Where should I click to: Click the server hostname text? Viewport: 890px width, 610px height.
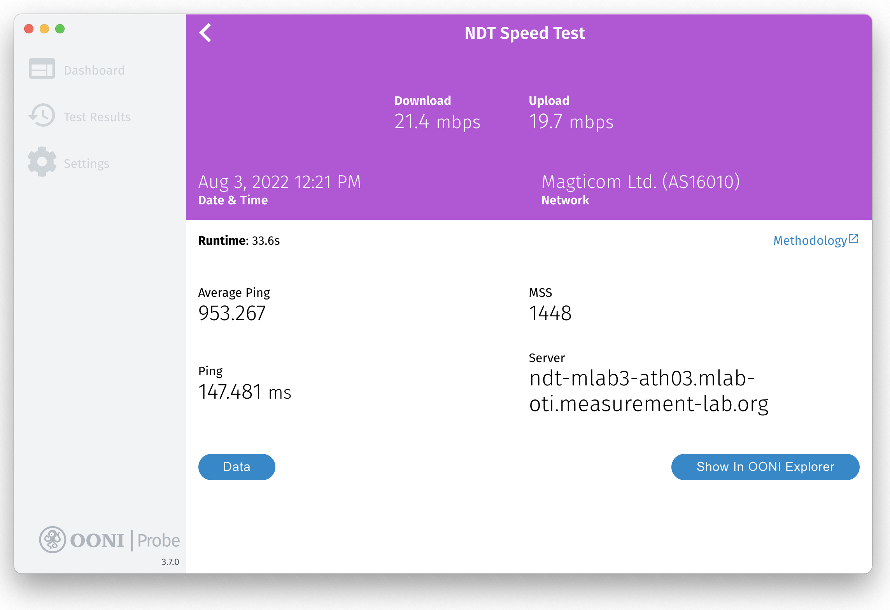(648, 391)
